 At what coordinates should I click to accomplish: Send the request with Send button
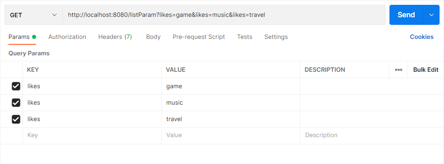(406, 15)
